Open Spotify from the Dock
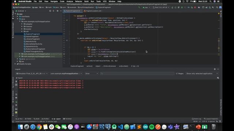The width and height of the screenshot is (234, 131). 152,127
